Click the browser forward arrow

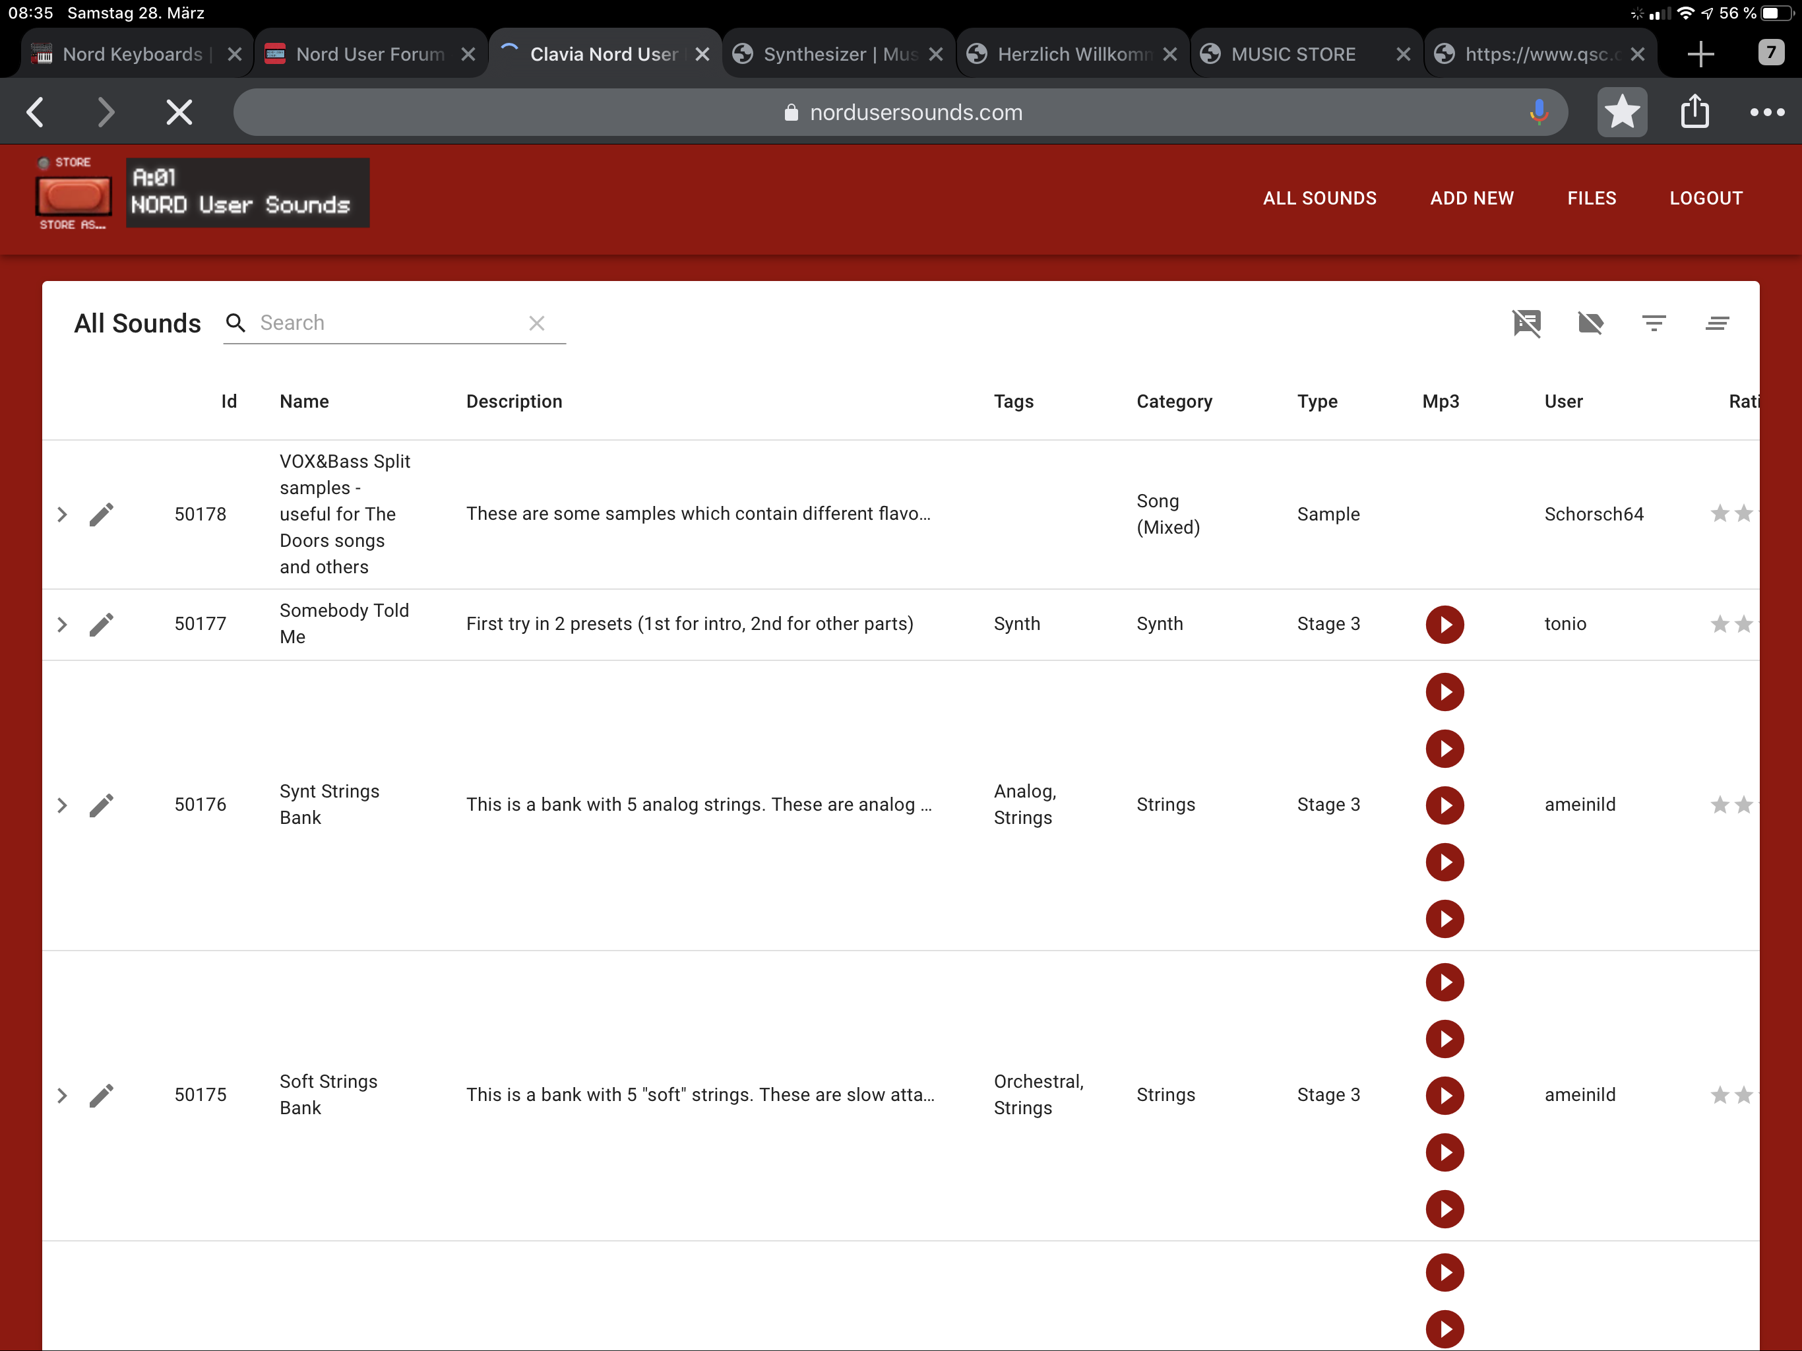(x=106, y=112)
